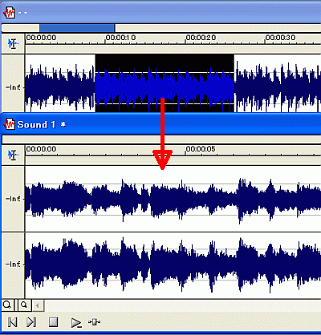Viewport: 321px width, 335px height.
Task: Click the Play as Sample loop icon
Action: click(x=94, y=322)
